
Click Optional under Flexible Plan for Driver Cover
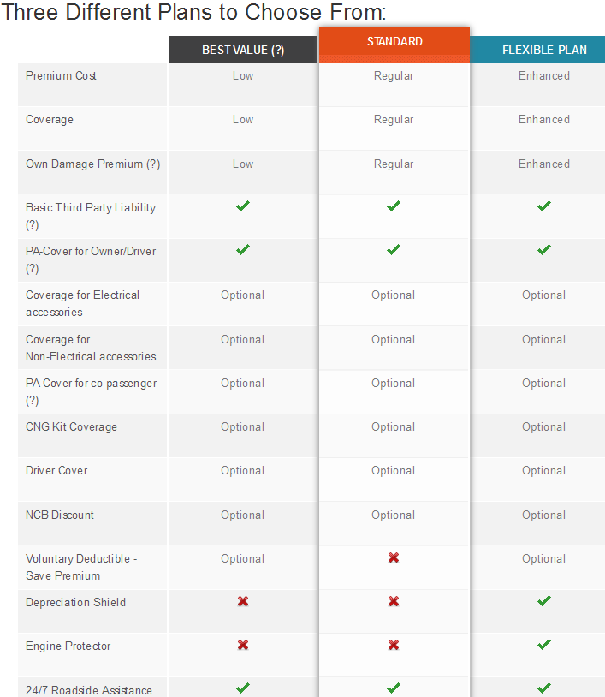tap(544, 470)
